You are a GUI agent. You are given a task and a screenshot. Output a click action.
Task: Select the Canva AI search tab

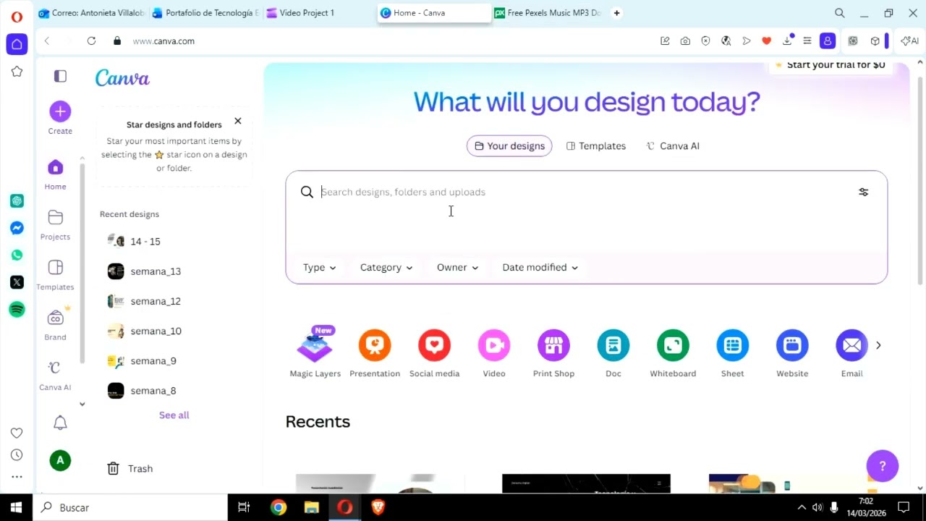[673, 146]
